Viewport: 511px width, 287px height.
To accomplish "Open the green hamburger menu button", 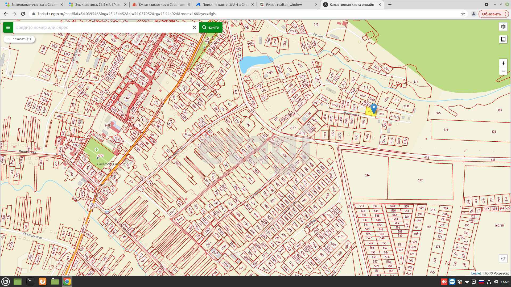I will [8, 27].
